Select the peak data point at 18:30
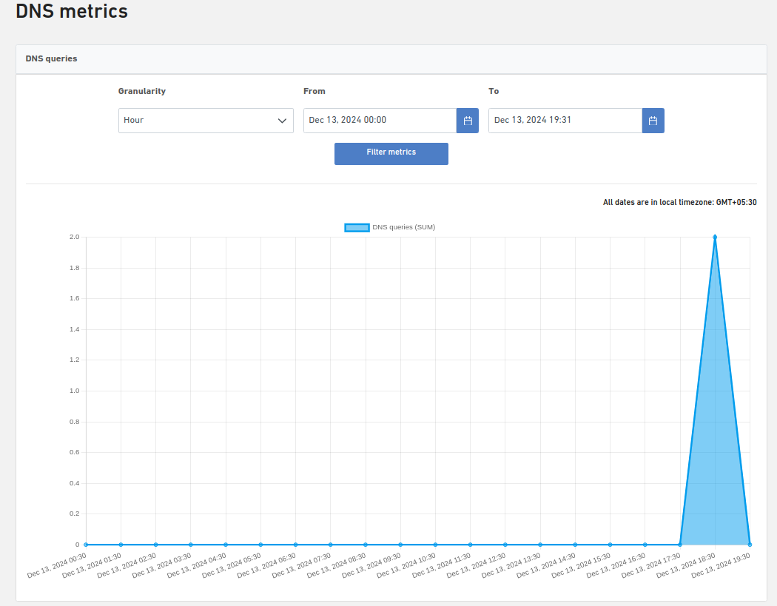 click(x=715, y=237)
